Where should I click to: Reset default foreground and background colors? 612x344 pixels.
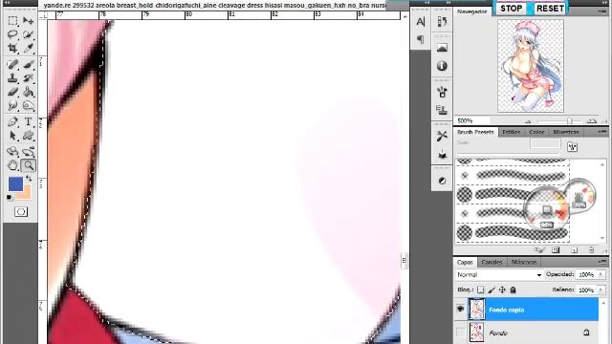point(10,198)
